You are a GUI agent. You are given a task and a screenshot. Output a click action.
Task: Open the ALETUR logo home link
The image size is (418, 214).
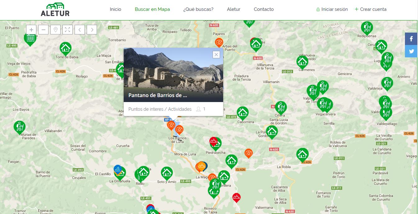55,9
